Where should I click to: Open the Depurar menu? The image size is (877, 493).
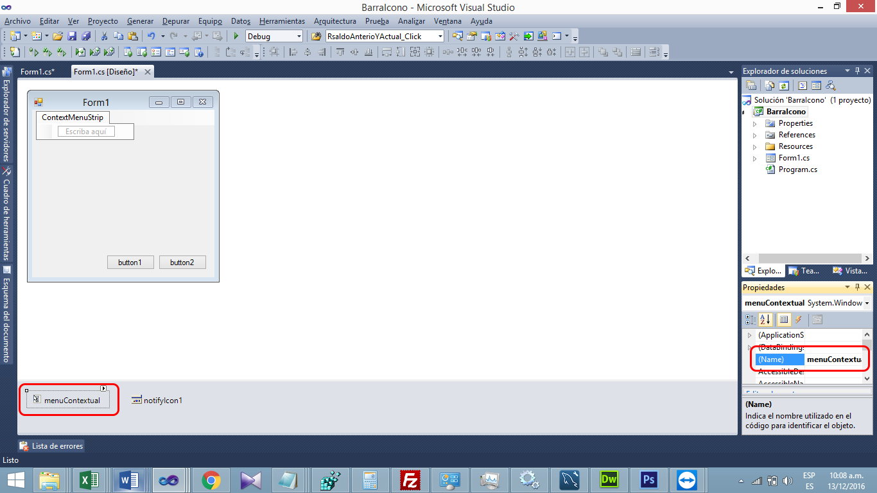[x=175, y=21]
